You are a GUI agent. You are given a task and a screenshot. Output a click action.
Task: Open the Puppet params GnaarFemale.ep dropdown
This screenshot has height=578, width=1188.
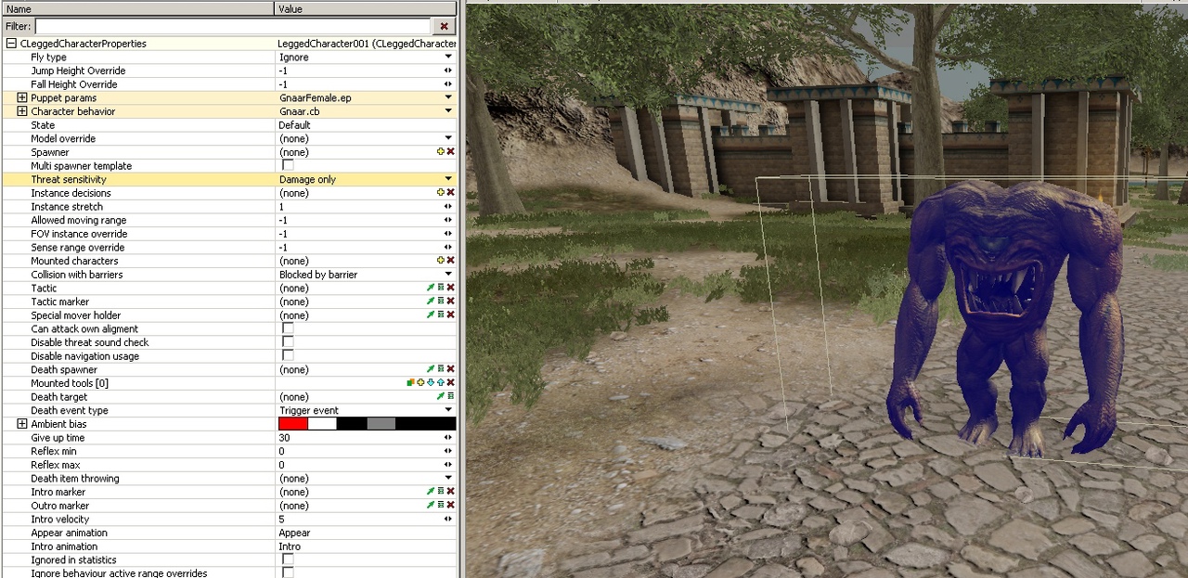tap(448, 97)
